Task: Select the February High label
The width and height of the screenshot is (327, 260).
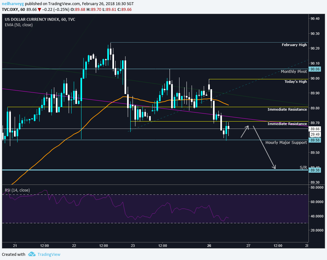Action: pyautogui.click(x=294, y=45)
